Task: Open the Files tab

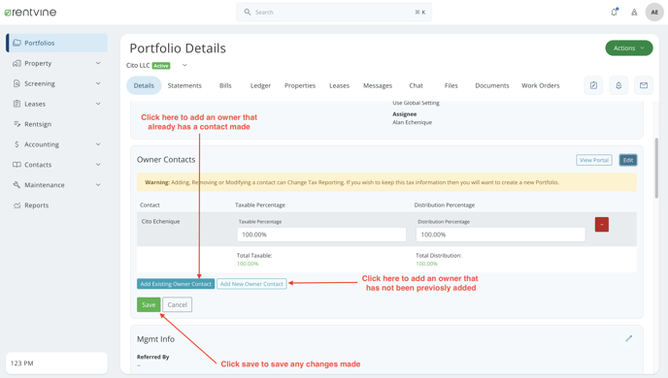Action: pos(451,85)
